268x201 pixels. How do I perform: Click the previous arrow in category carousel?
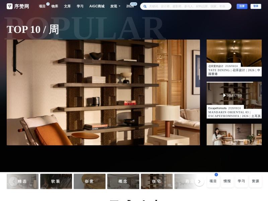[x=13, y=182]
